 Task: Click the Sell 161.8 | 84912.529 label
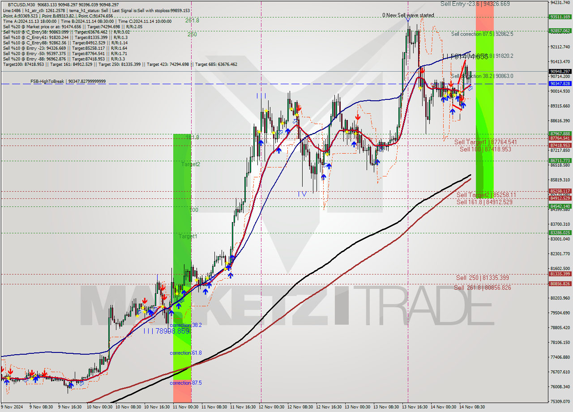pyautogui.click(x=484, y=202)
